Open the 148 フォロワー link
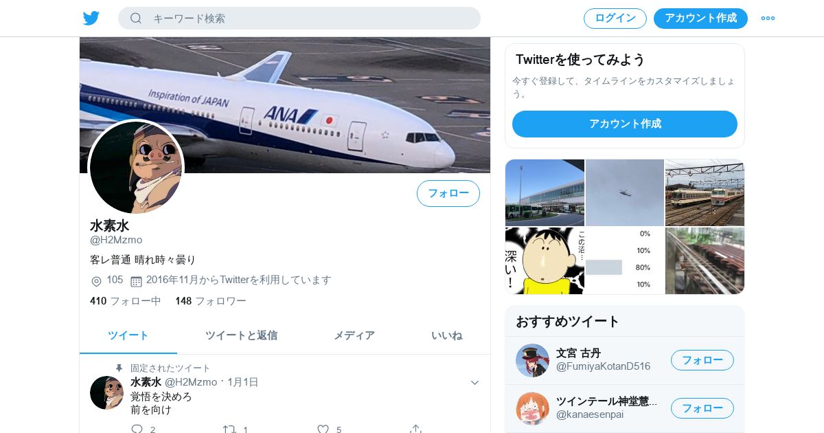 [211, 301]
